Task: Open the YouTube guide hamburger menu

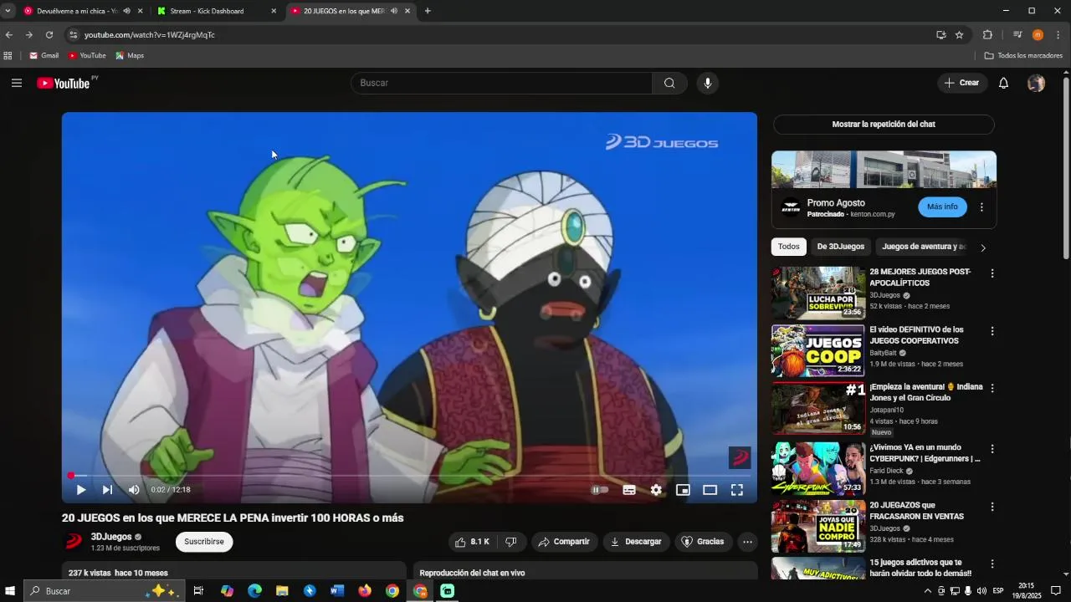Action: pyautogui.click(x=17, y=83)
